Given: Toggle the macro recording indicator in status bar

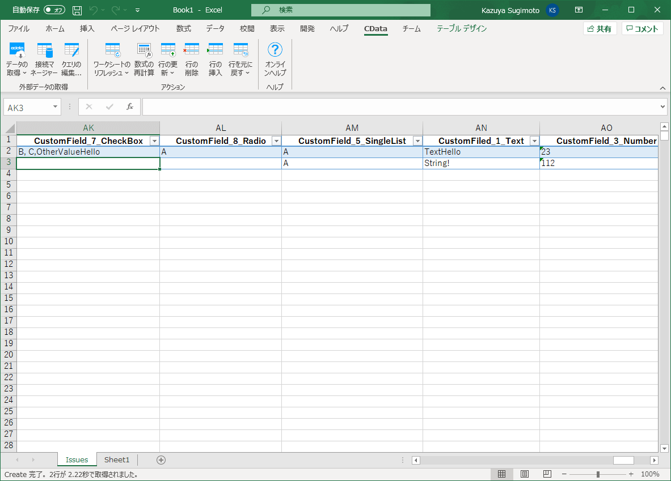Looking at the screenshot, I should pyautogui.click(x=501, y=474).
